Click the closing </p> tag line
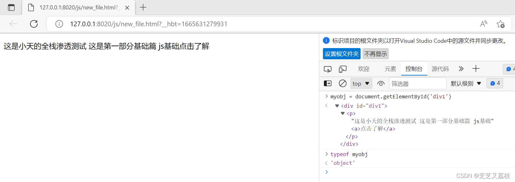Image resolution: width=515 pixels, height=182 pixels. [x=352, y=136]
